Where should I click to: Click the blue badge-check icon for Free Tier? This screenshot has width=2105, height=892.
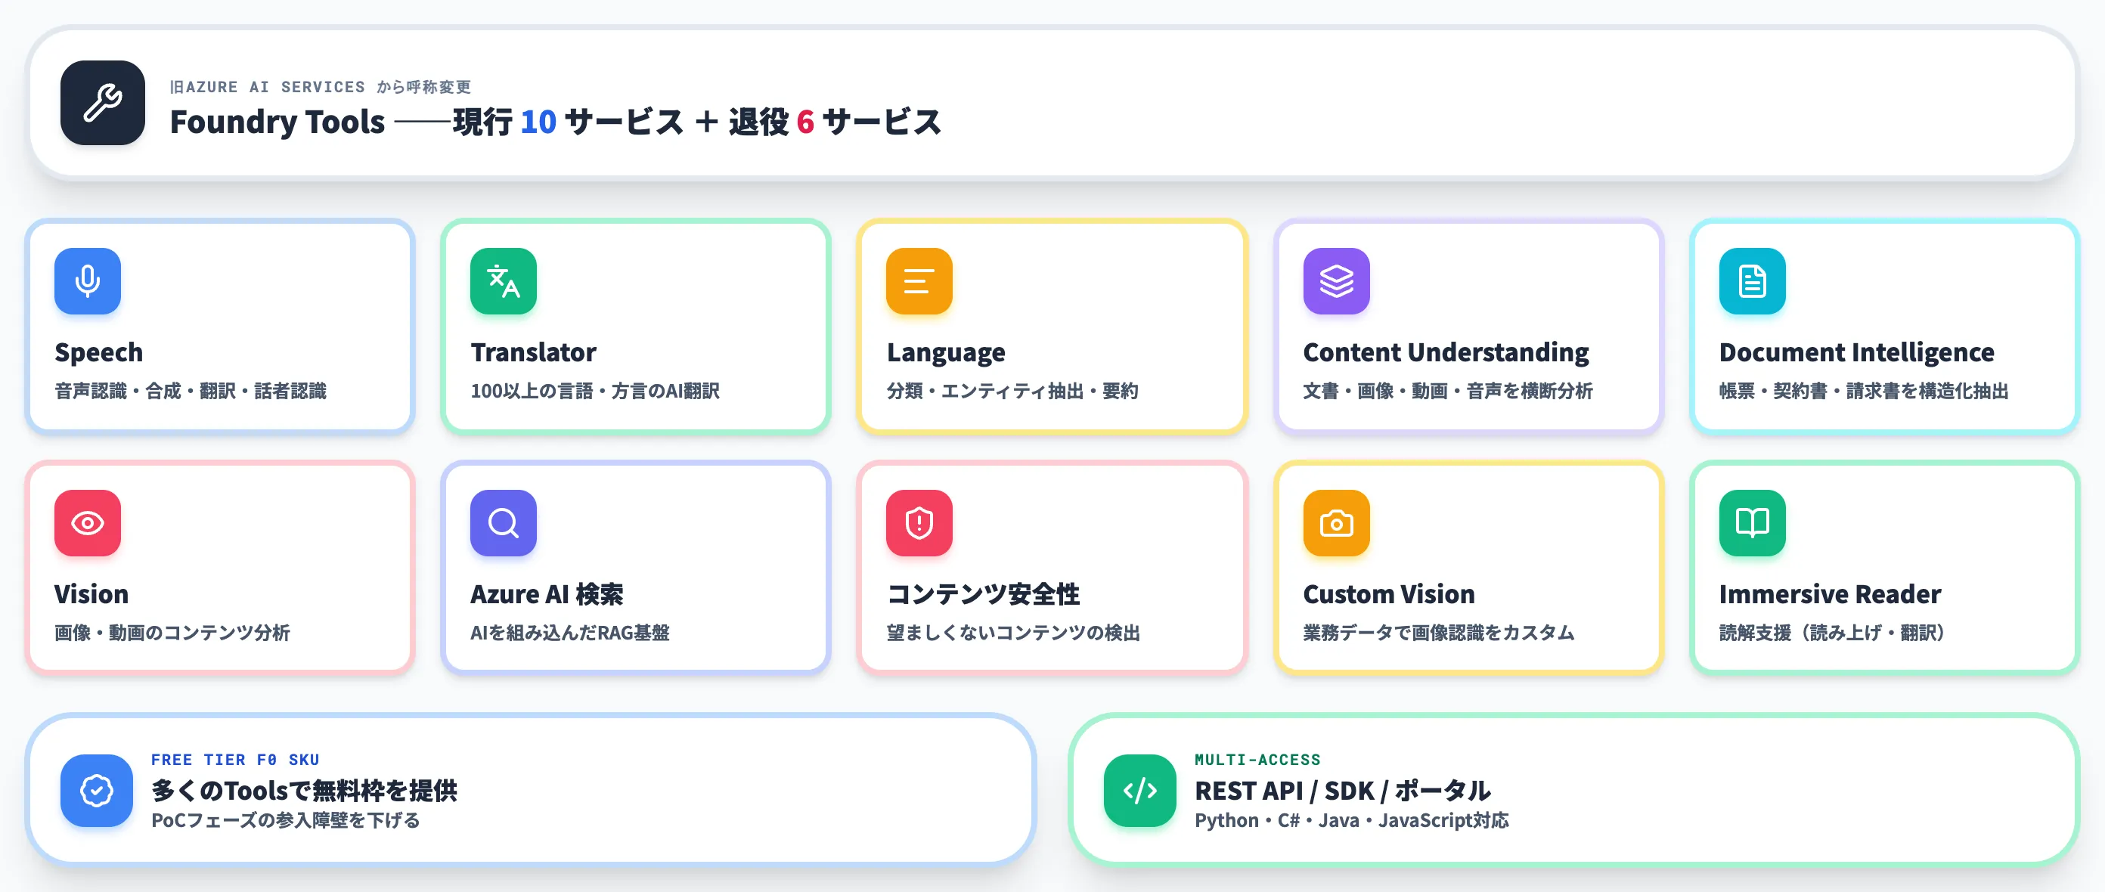(x=97, y=790)
